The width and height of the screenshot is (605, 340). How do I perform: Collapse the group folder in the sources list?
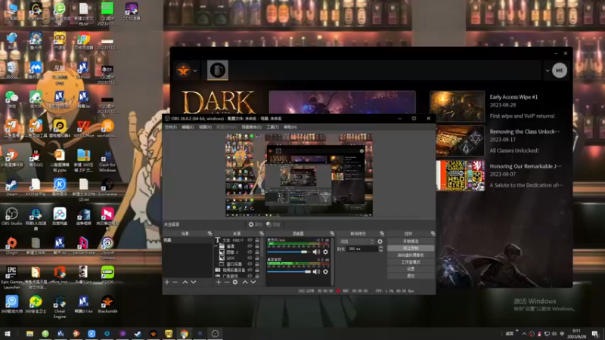click(216, 246)
